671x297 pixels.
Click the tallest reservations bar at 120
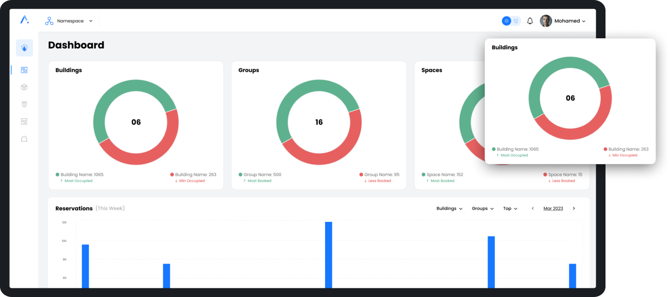coord(328,255)
